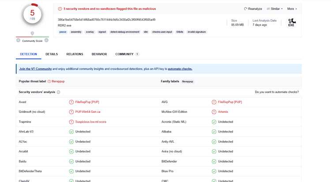
Task: Click the Avast malicious alert icon
Action: click(71, 102)
